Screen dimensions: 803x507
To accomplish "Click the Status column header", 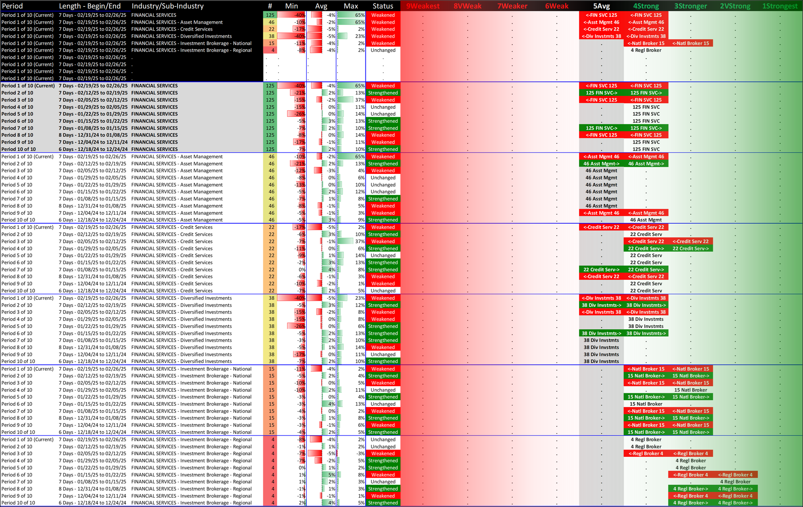I will tap(383, 6).
